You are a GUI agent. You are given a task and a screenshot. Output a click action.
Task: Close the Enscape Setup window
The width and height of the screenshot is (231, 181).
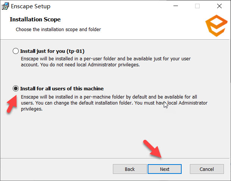pyautogui.click(x=219, y=6)
